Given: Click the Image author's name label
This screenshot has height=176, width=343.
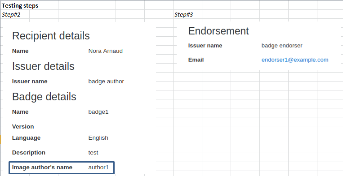Looking at the screenshot, I should pos(42,167).
